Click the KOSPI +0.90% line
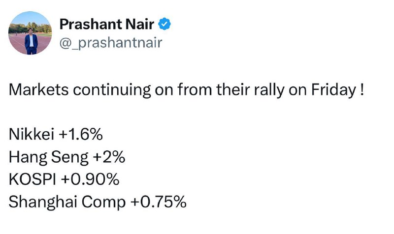 click(x=64, y=179)
